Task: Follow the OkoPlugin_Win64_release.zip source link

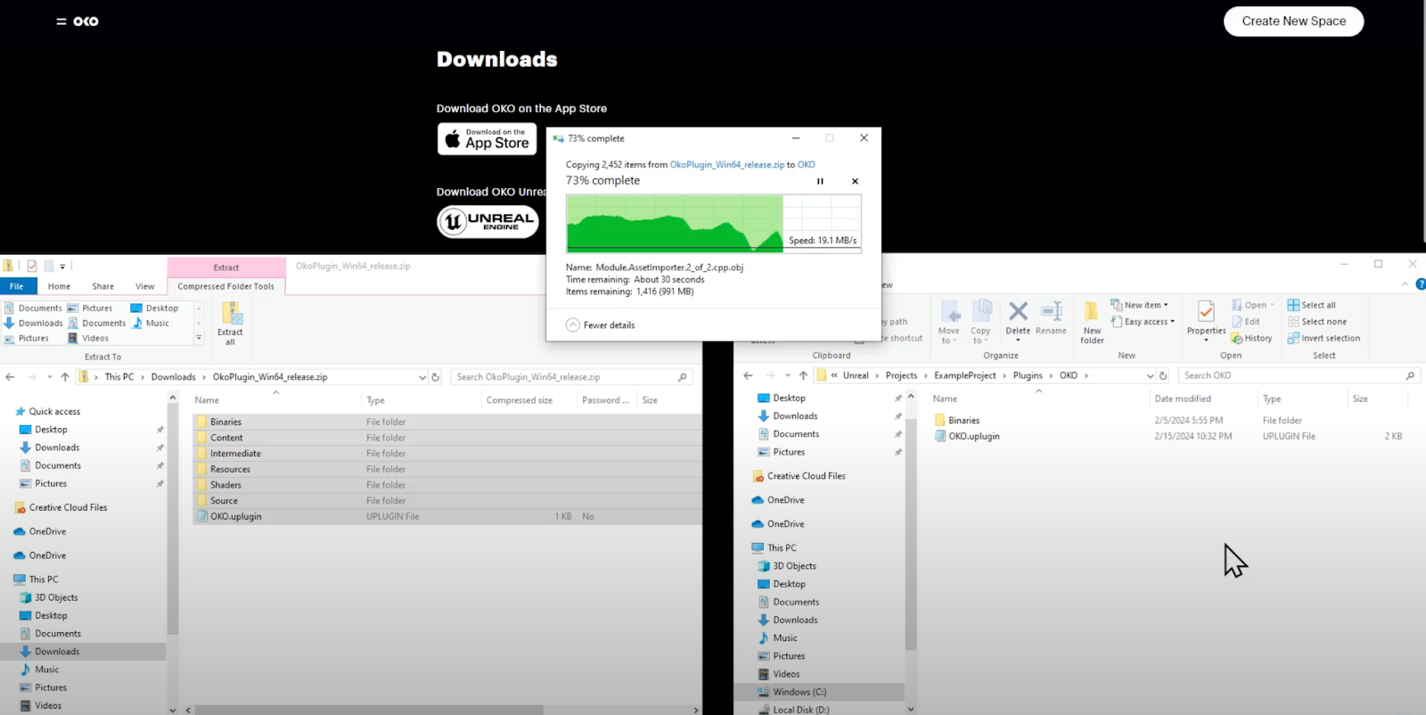Action: [x=726, y=165]
